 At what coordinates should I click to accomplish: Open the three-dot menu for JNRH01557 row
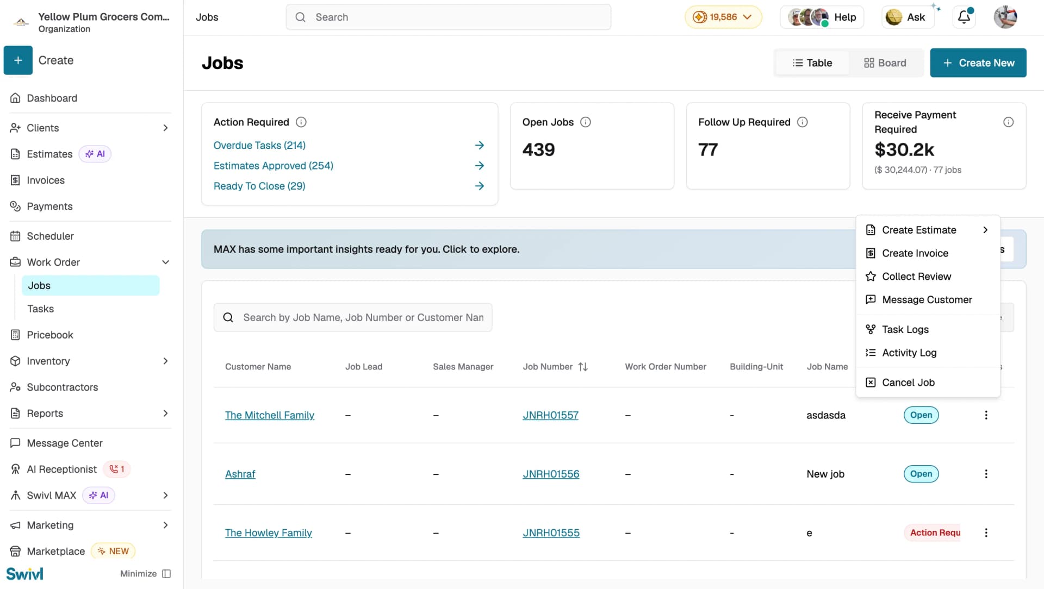click(x=986, y=415)
